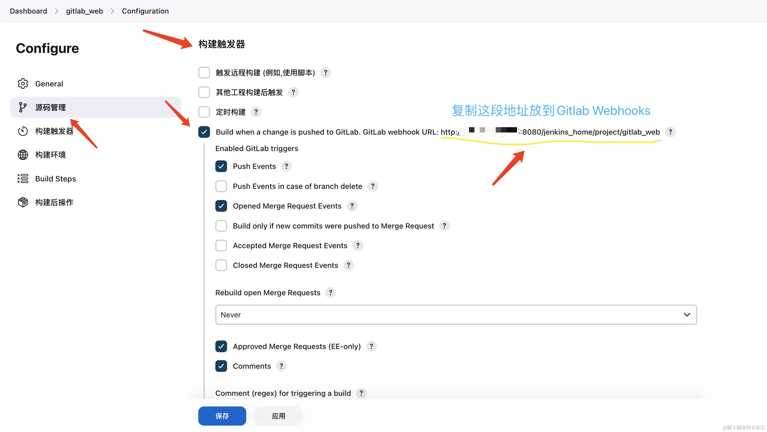
Task: Click the 构建后操作 package icon
Action: (23, 202)
